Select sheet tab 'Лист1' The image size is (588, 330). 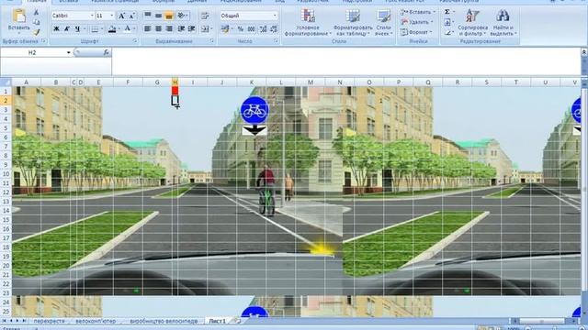click(x=218, y=321)
